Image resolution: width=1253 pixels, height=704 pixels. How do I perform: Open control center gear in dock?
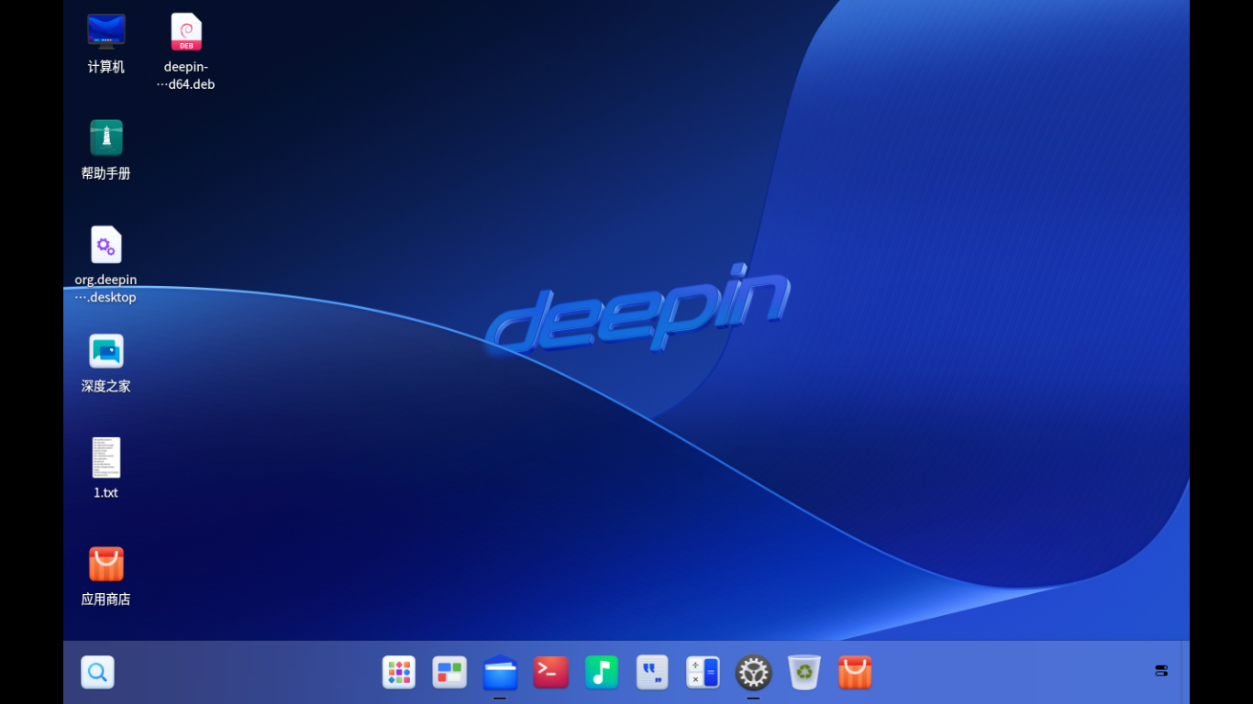pyautogui.click(x=753, y=672)
